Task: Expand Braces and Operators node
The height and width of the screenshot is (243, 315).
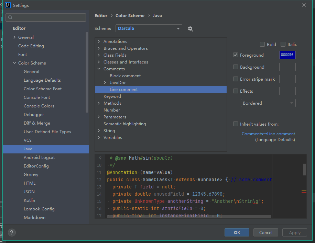Action: [99, 48]
